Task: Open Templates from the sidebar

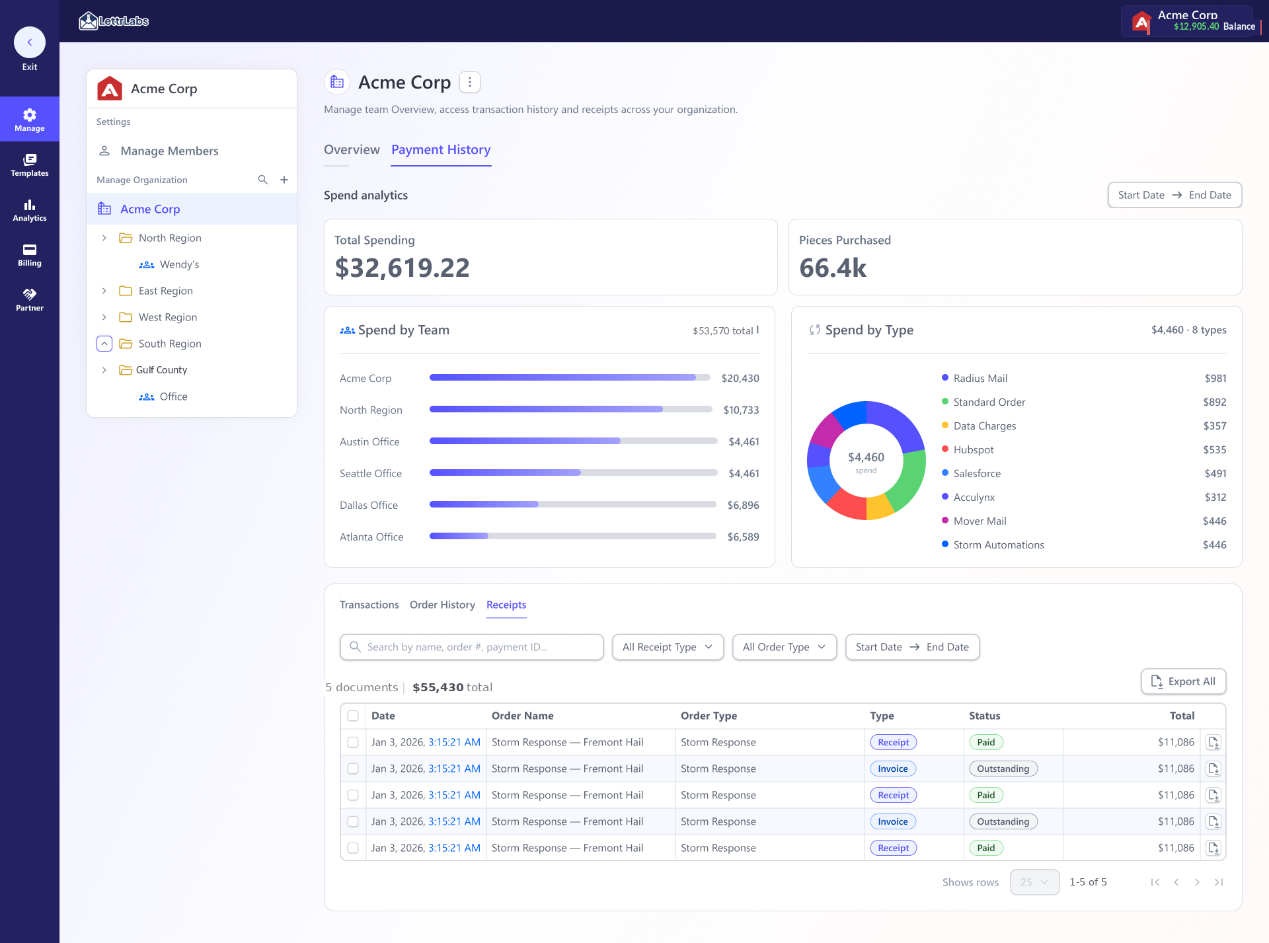Action: (30, 165)
